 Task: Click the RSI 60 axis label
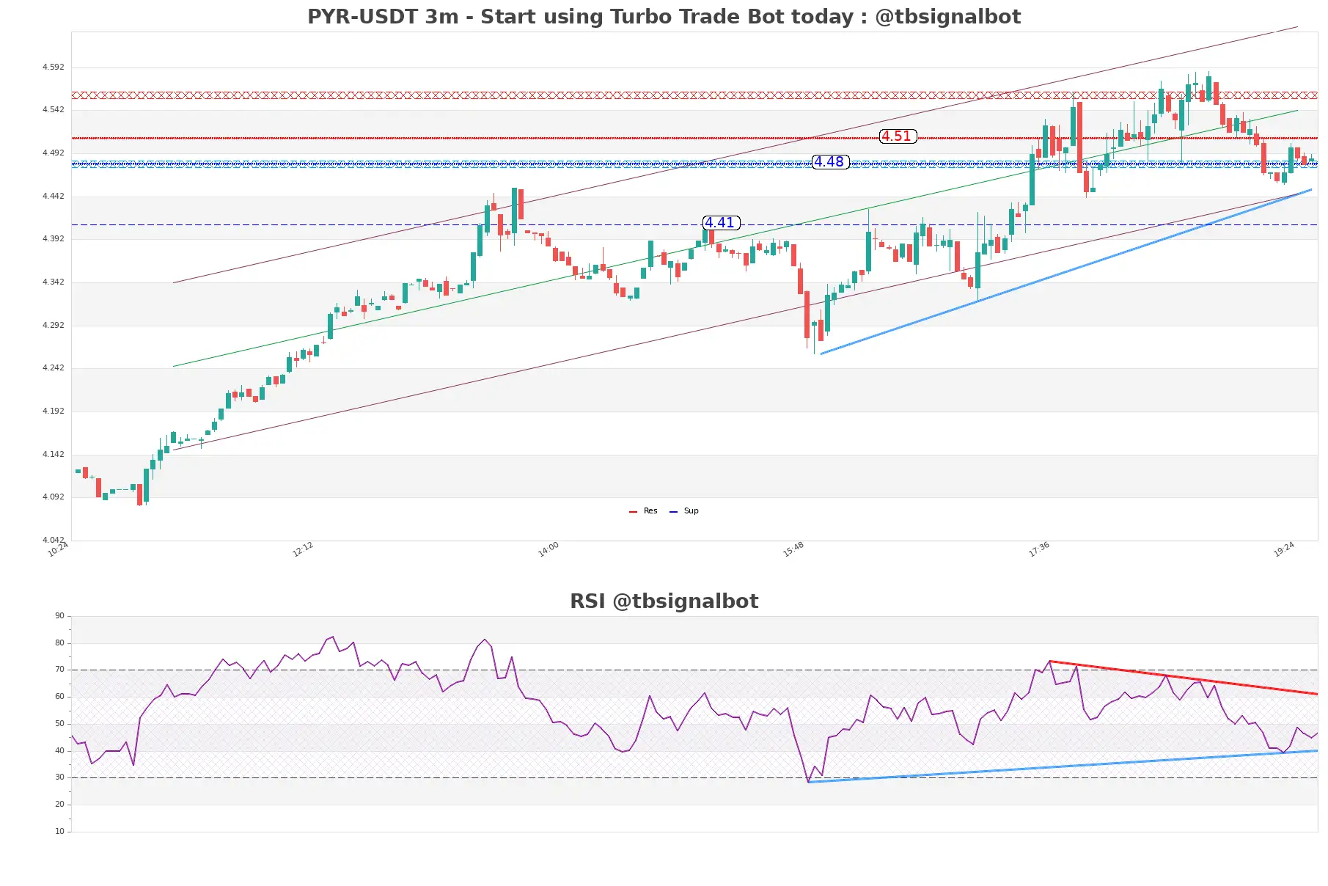60,697
